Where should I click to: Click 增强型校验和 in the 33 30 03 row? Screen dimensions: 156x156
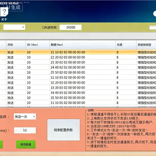(x=147, y=88)
